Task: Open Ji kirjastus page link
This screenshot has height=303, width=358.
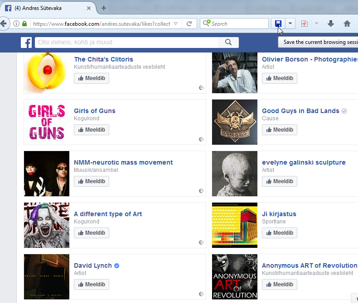Action: point(279,214)
